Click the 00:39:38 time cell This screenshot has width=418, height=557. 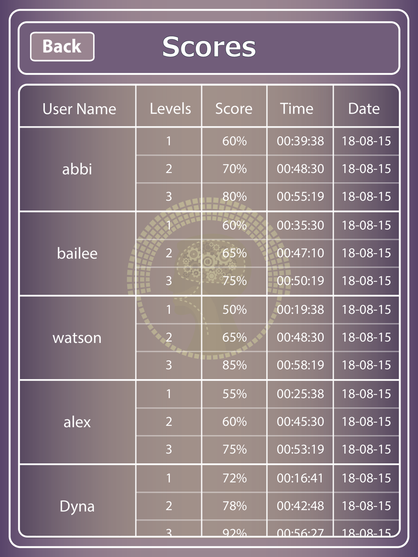pyautogui.click(x=300, y=141)
